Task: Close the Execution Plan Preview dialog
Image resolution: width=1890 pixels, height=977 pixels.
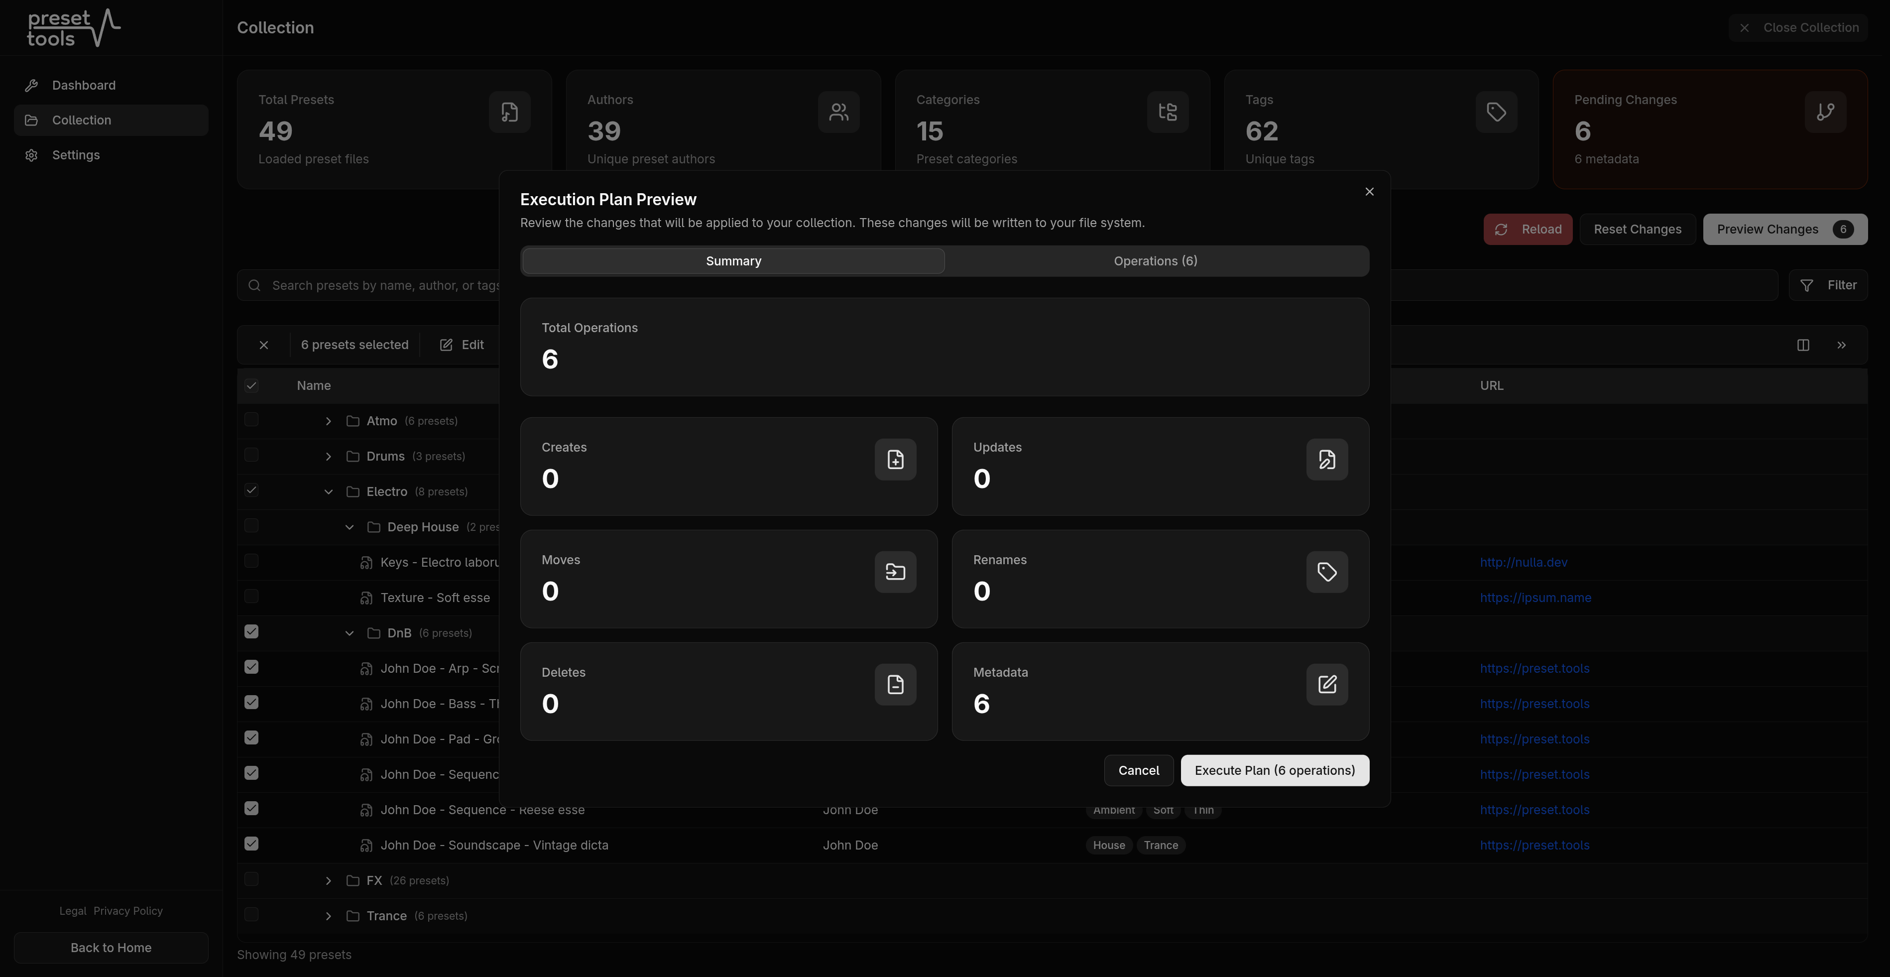Action: [x=1369, y=192]
